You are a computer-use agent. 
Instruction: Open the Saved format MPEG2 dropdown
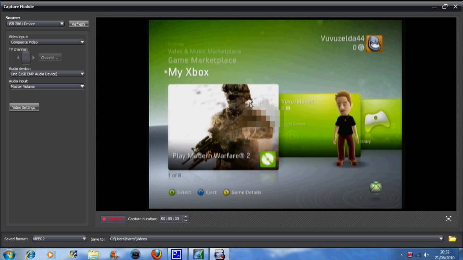click(x=59, y=239)
